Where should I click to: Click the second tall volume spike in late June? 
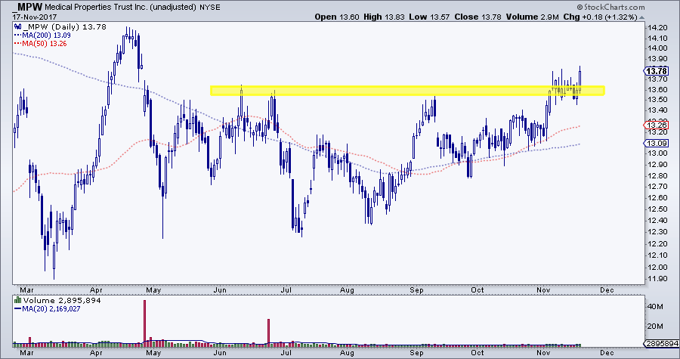(x=268, y=332)
